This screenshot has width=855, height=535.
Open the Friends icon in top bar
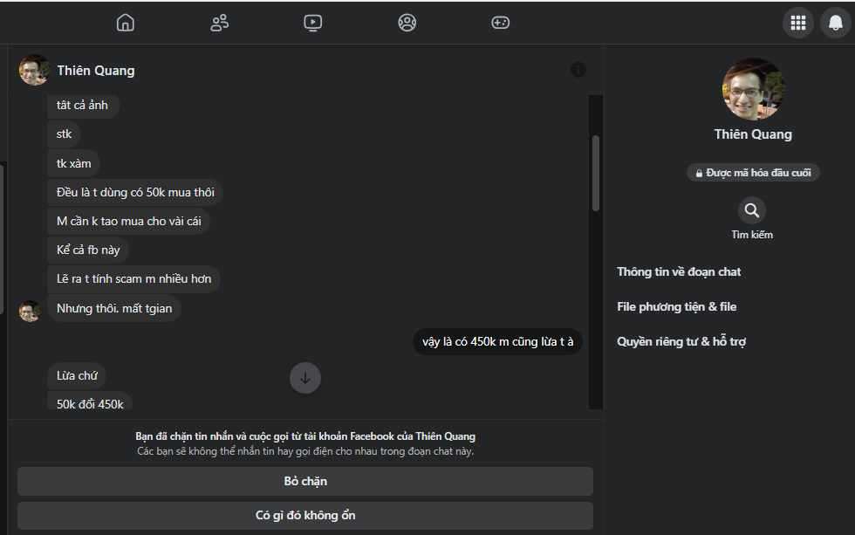(x=220, y=23)
